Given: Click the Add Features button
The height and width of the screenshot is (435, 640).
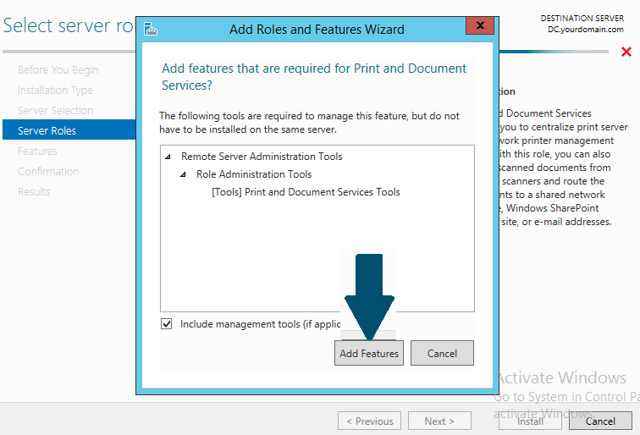Looking at the screenshot, I should 368,353.
